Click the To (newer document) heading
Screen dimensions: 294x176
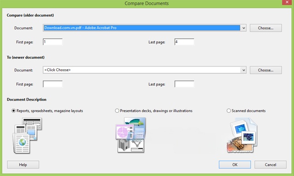tap(26, 57)
